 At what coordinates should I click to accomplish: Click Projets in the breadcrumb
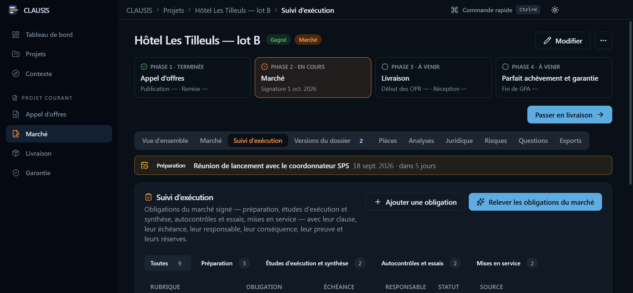point(173,10)
